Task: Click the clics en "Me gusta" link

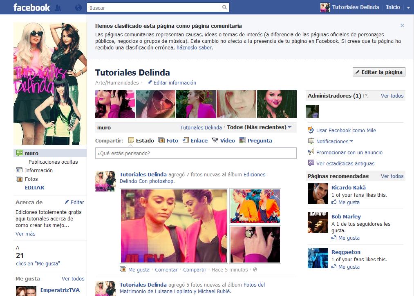Action: coord(38,264)
